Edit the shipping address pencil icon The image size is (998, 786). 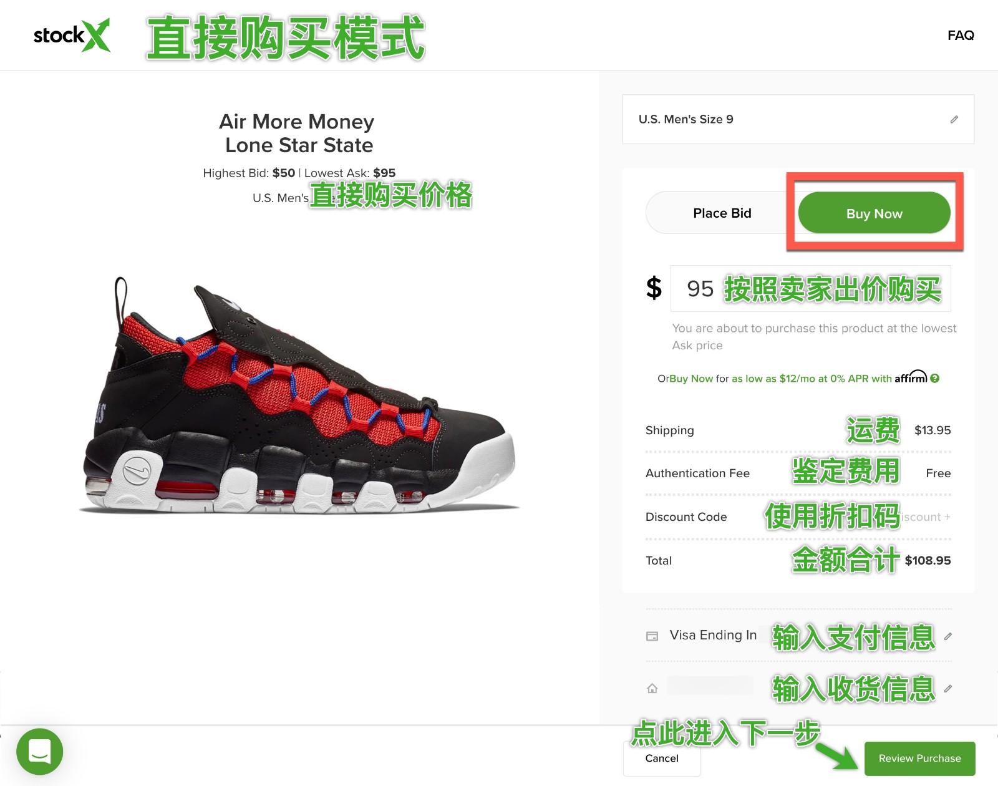click(x=947, y=689)
